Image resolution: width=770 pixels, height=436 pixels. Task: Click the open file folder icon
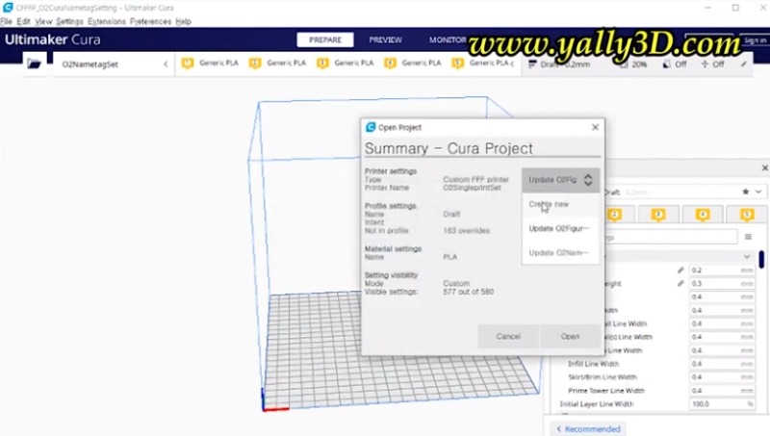click(34, 64)
